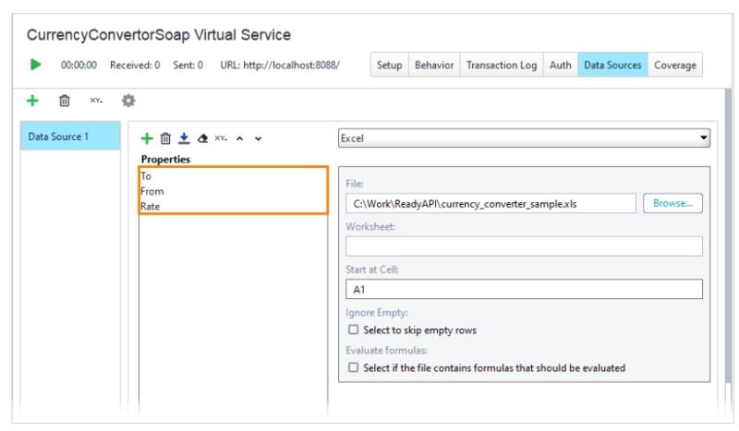Click the Start at Cell field showing A1
The width and height of the screenshot is (739, 431).
pos(524,289)
